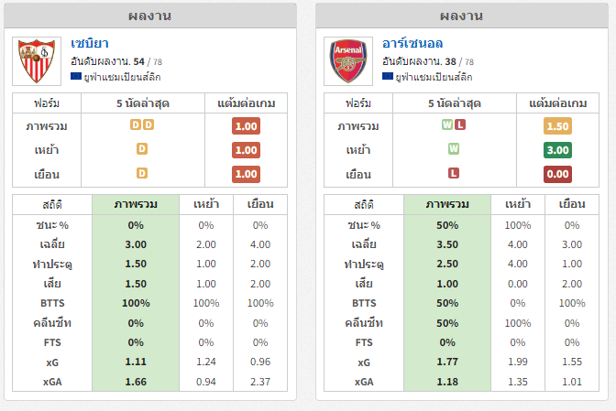Click the D badge in Sevilla's home form
The image size is (616, 411).
[142, 149]
